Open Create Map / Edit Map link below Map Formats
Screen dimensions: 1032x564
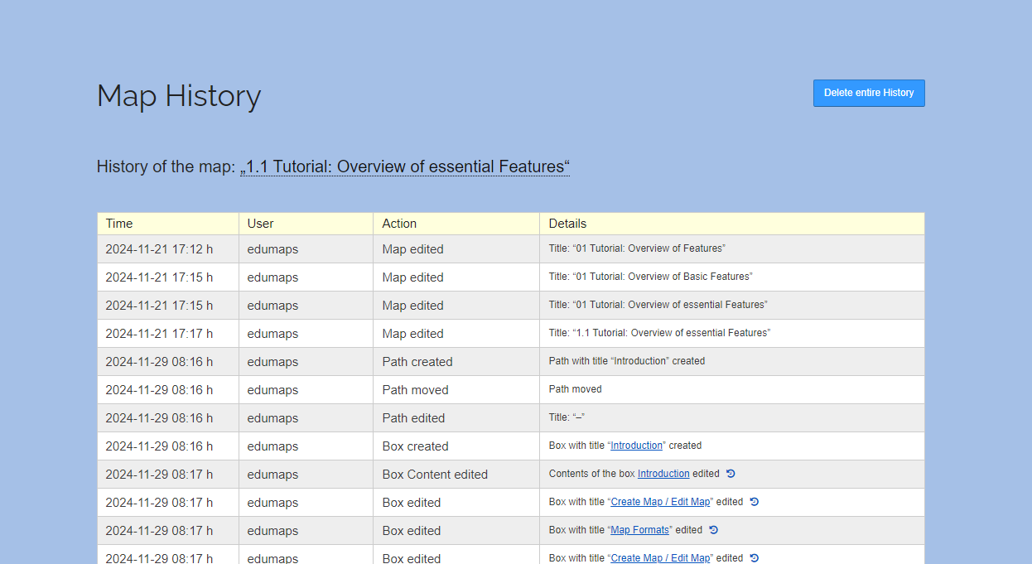[x=660, y=557]
